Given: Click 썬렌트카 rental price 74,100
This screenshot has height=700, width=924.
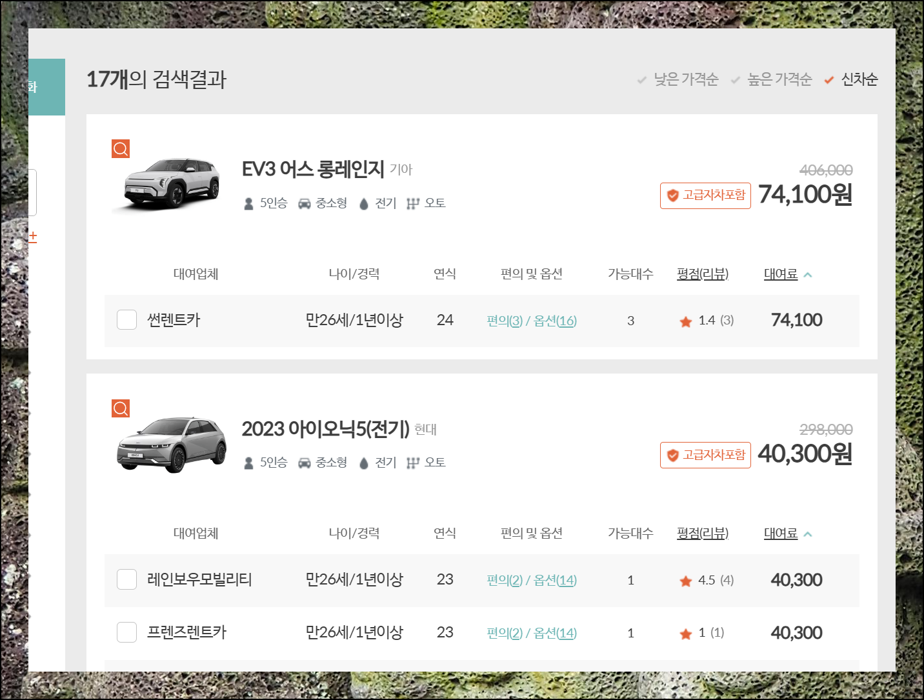Looking at the screenshot, I should (797, 320).
